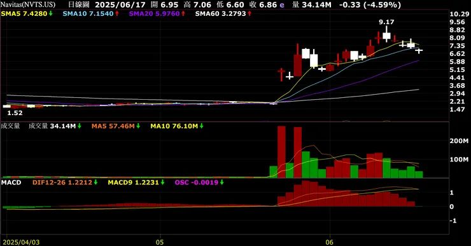The height and width of the screenshot is (246, 471).
Task: Click the low price 6.60 value
Action: coord(236,5)
